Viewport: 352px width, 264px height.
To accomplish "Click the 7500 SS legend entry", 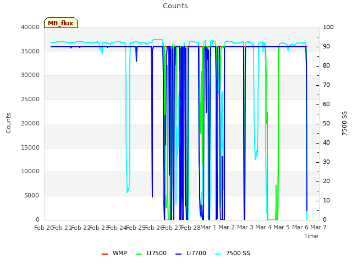I will (233, 253).
